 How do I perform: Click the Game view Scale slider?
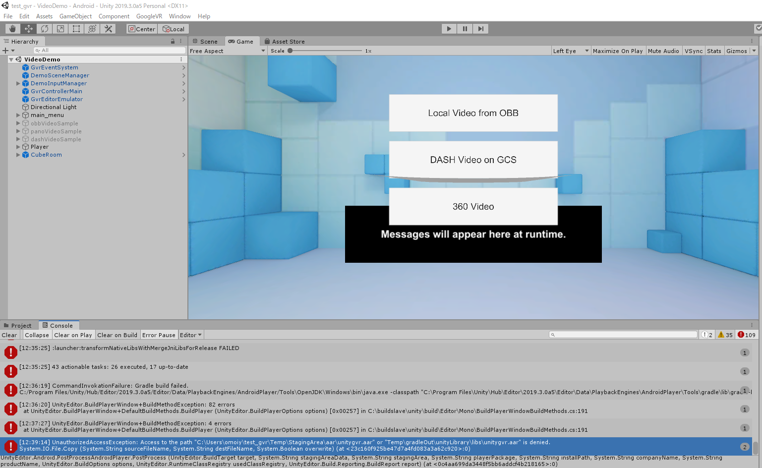coord(325,51)
